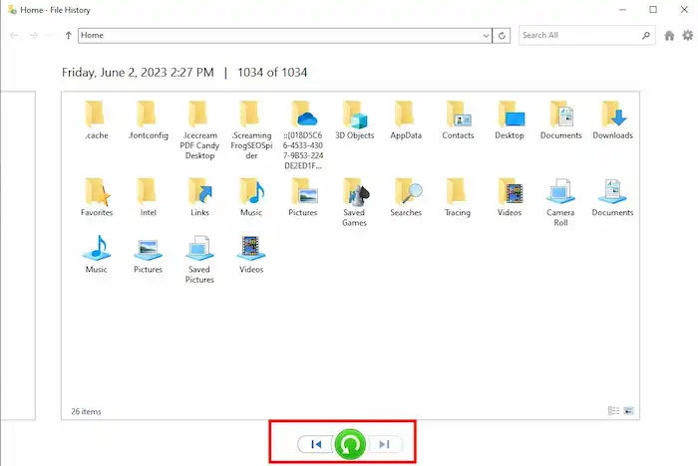Select the Favorites folder
The image size is (698, 466).
point(97,197)
